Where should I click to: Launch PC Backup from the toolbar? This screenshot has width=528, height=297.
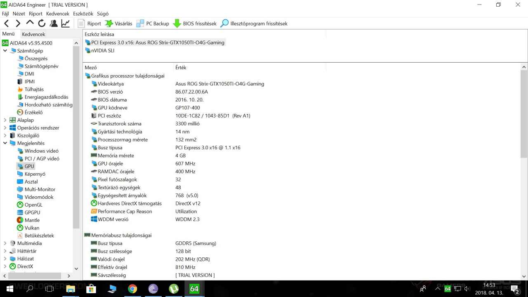point(153,24)
